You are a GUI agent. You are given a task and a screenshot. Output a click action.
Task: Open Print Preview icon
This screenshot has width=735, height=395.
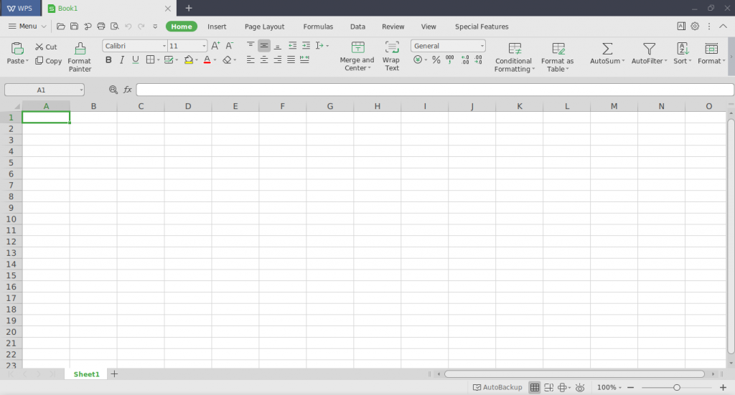click(114, 27)
